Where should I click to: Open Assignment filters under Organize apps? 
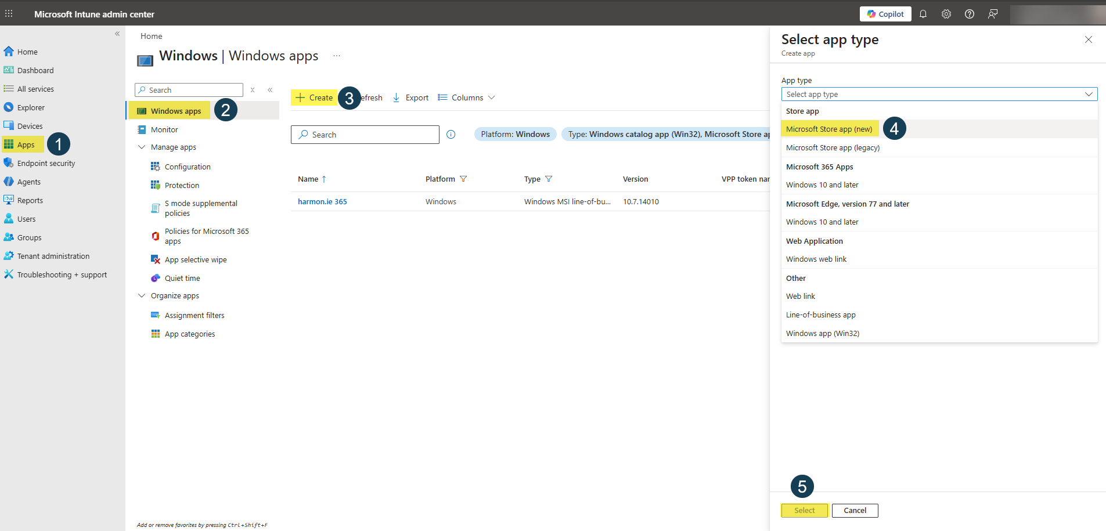(x=194, y=315)
